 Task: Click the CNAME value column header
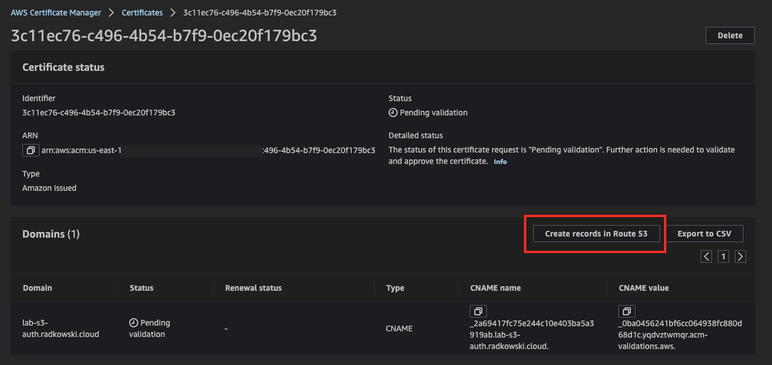point(644,288)
